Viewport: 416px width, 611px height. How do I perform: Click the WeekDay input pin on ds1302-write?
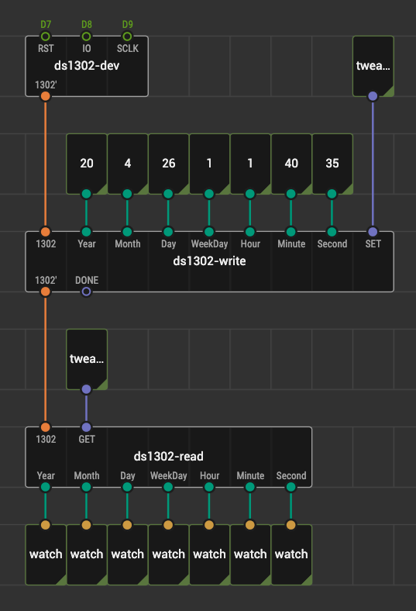tap(209, 232)
